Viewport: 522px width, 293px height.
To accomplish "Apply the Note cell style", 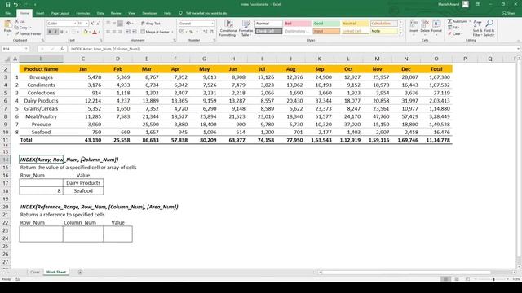I will [384, 31].
